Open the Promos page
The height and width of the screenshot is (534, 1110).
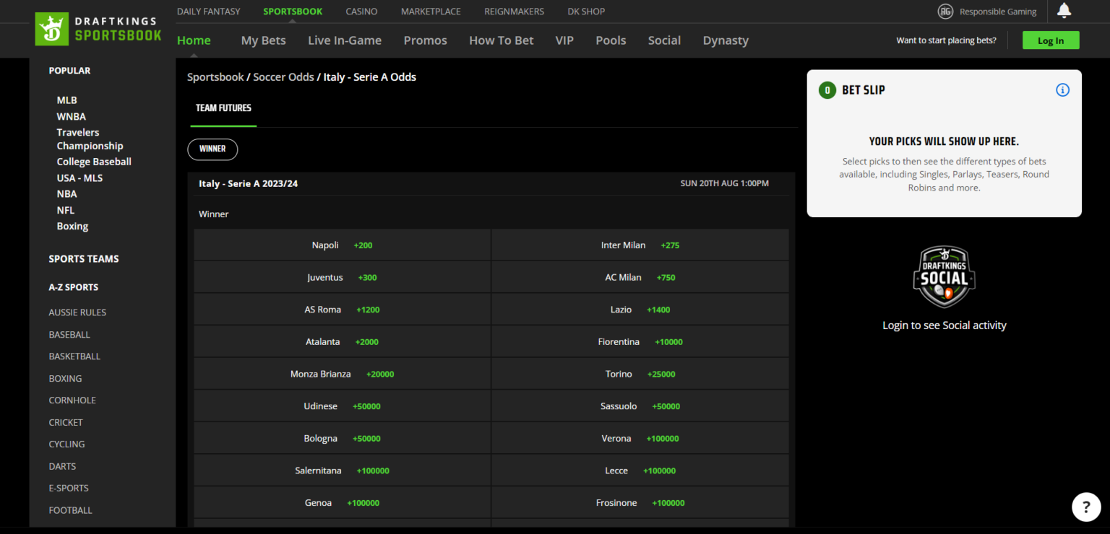[x=425, y=40]
